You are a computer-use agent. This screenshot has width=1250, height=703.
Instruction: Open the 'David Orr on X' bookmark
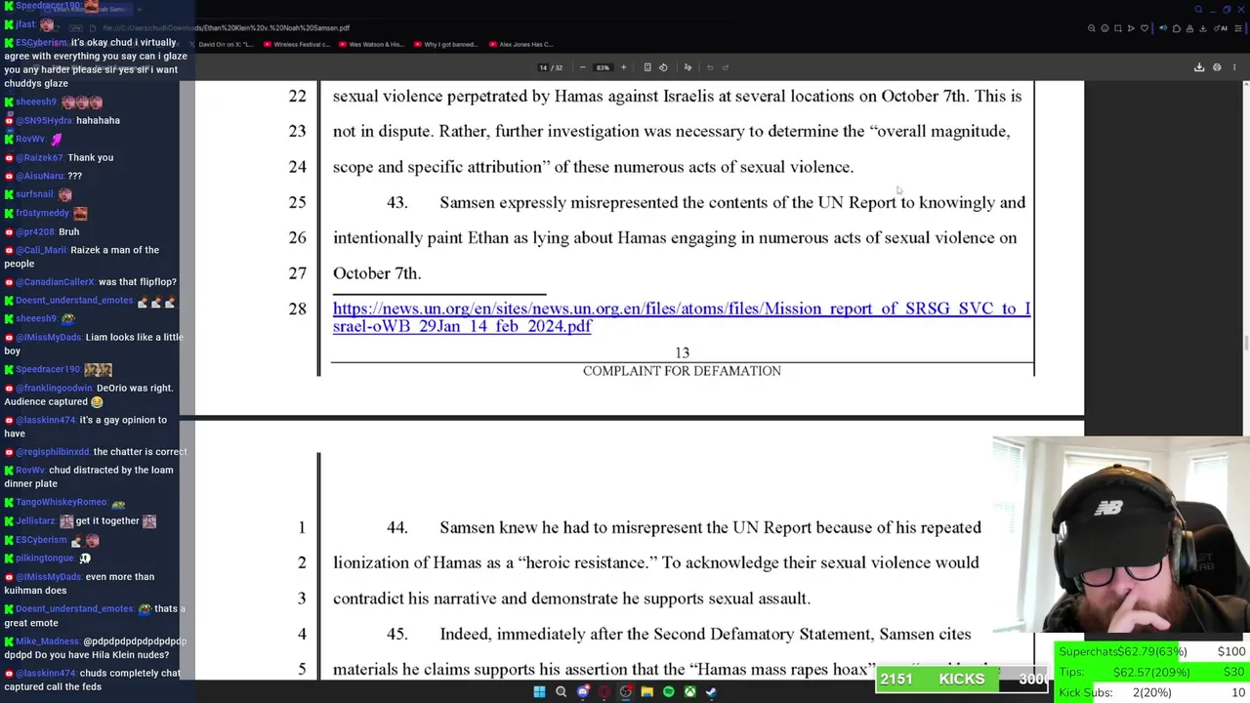(222, 44)
